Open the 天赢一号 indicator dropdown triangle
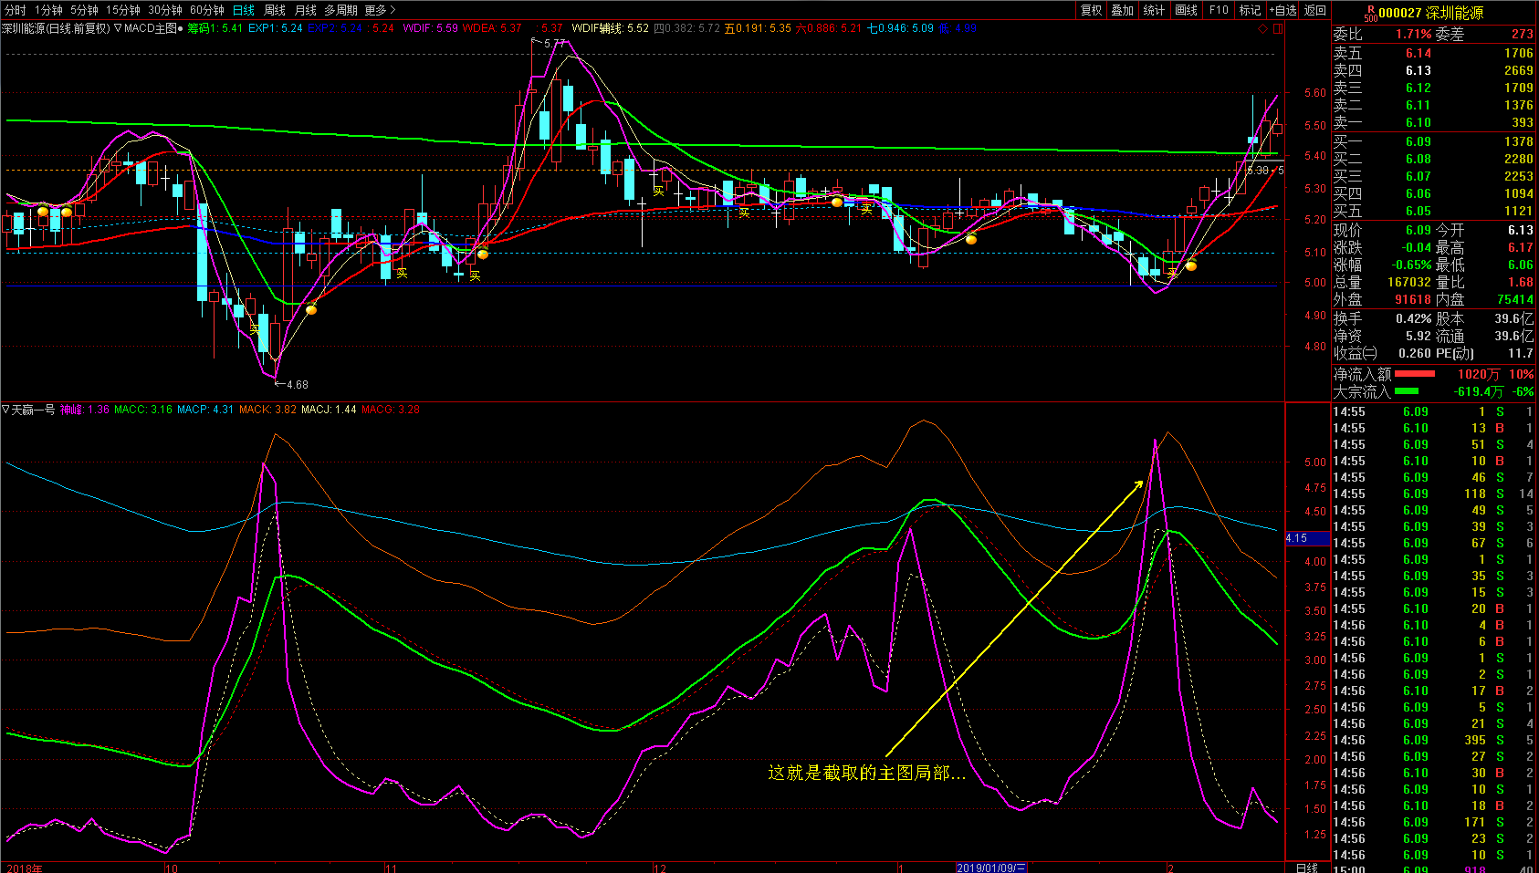Viewport: 1539px width, 873px height. (5, 410)
